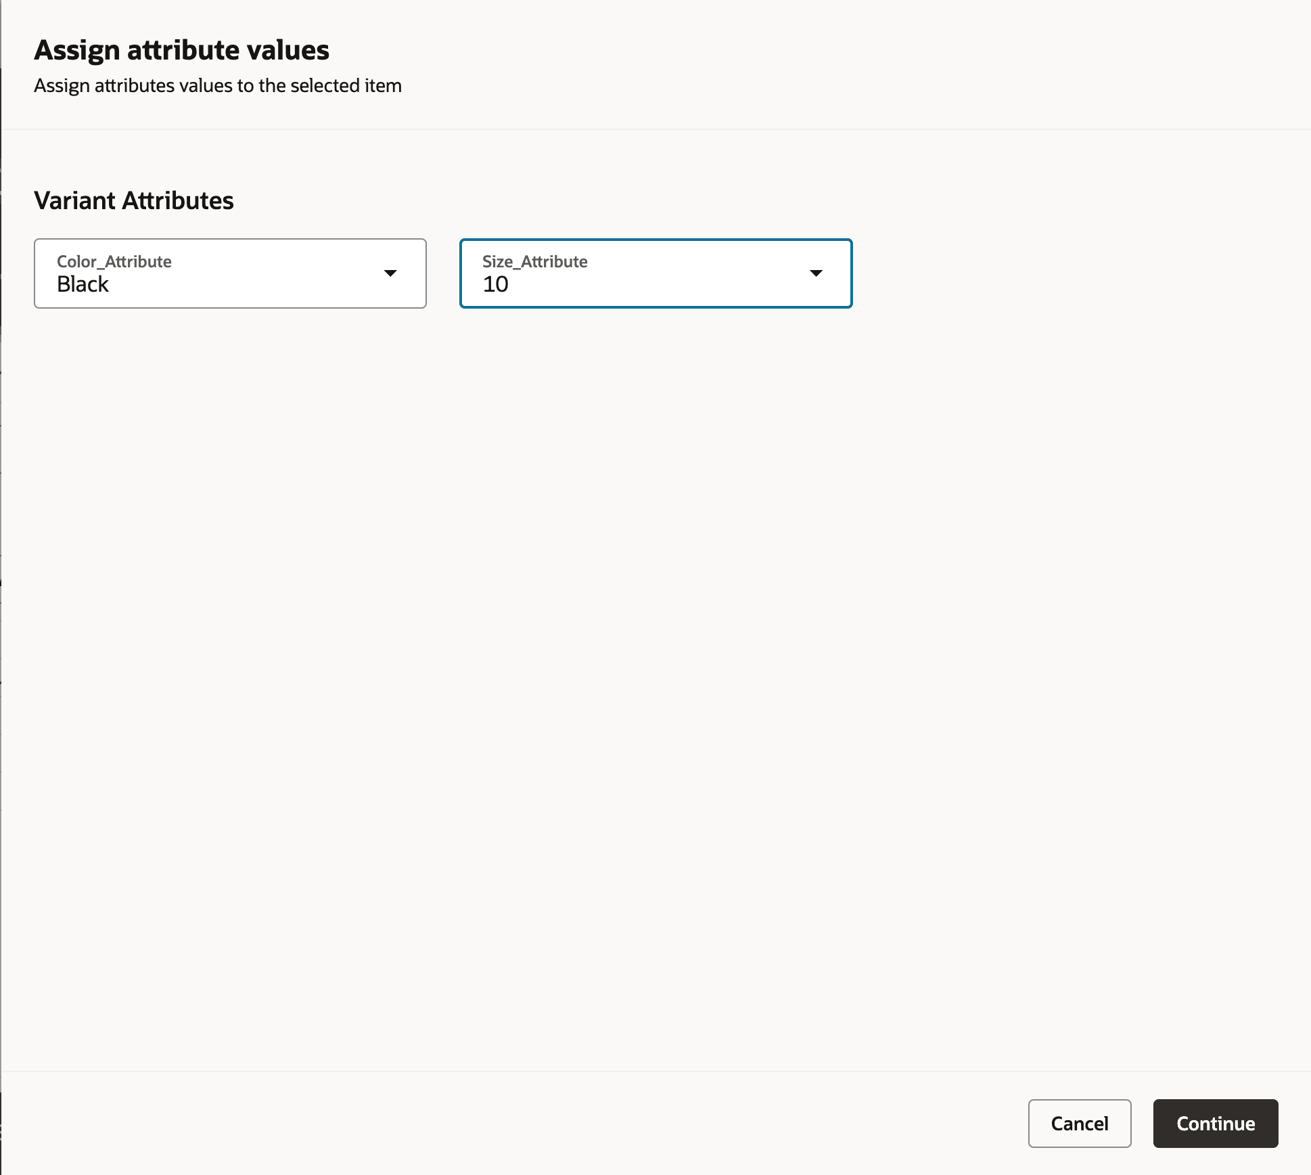Select the Black value in Color_Attribute
The image size is (1311, 1175).
(x=83, y=284)
